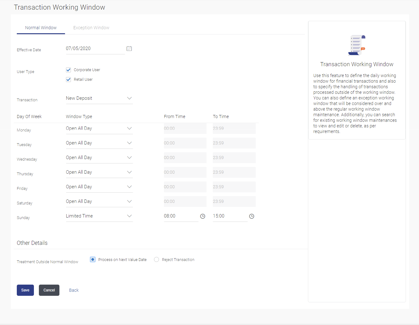
Task: Select the Normal Window tab
Action: 41,28
